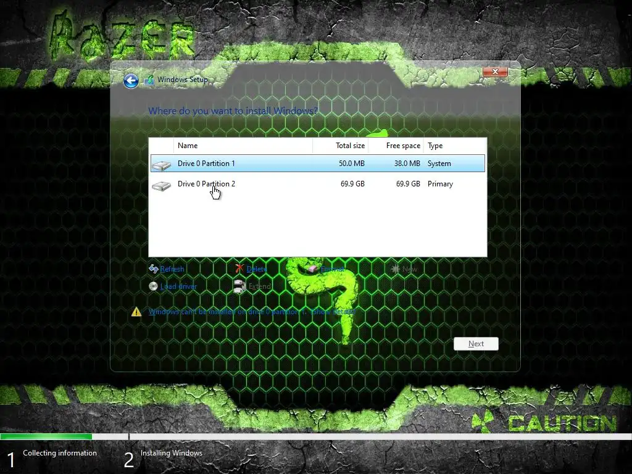The image size is (632, 474).
Task: Click the Installing Windows step label
Action: point(172,452)
